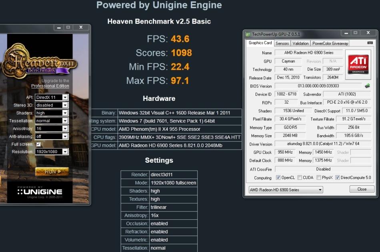The image size is (380, 252).
Task: Click the Min FPS value 22.4
Action: click(x=180, y=67)
